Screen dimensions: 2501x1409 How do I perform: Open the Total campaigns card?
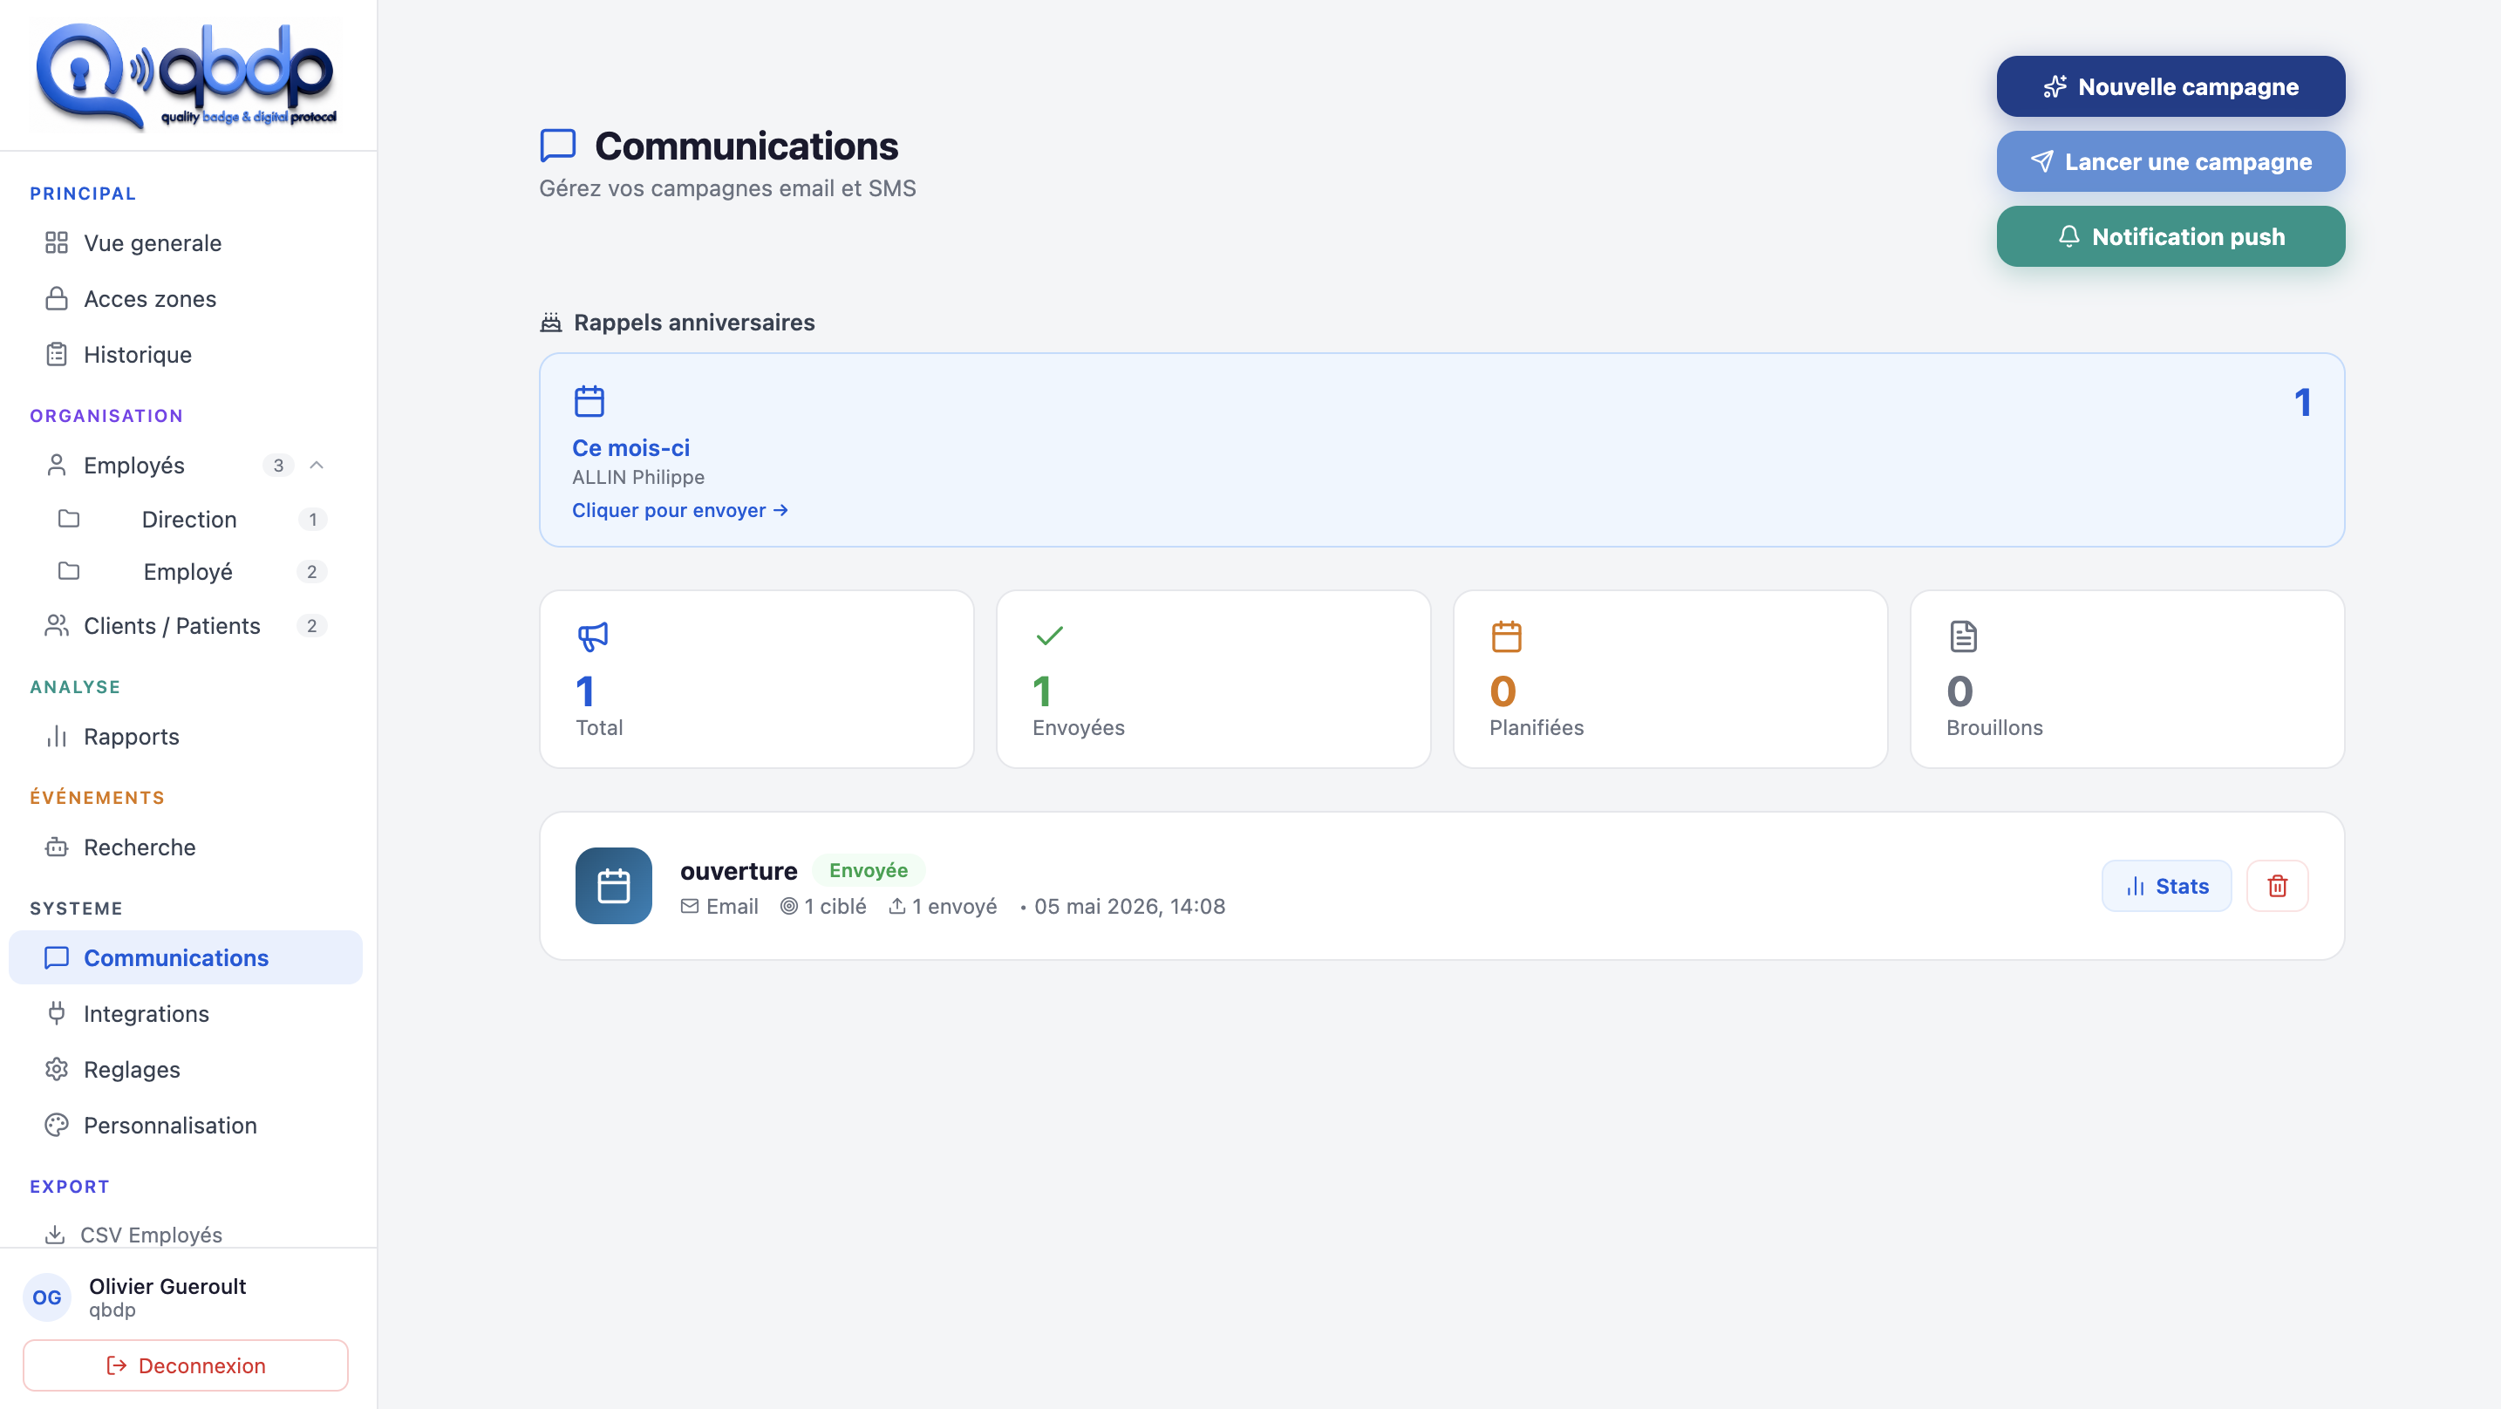click(x=756, y=678)
